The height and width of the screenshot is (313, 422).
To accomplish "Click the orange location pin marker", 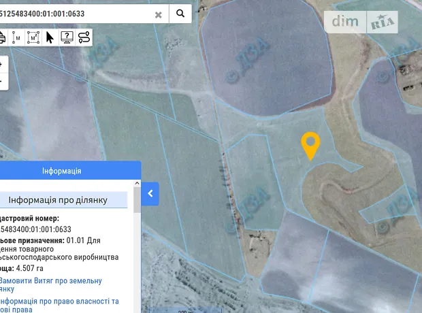I will click(310, 145).
